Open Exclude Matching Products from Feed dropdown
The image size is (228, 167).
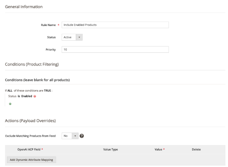[x=70, y=136]
